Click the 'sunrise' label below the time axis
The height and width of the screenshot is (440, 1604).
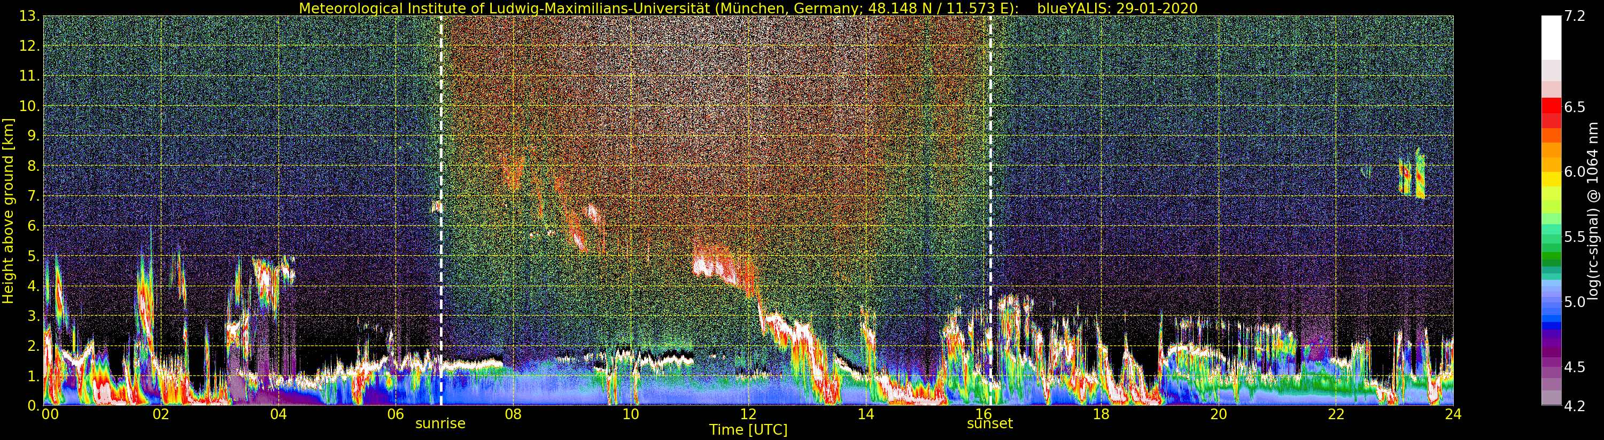pos(440,423)
